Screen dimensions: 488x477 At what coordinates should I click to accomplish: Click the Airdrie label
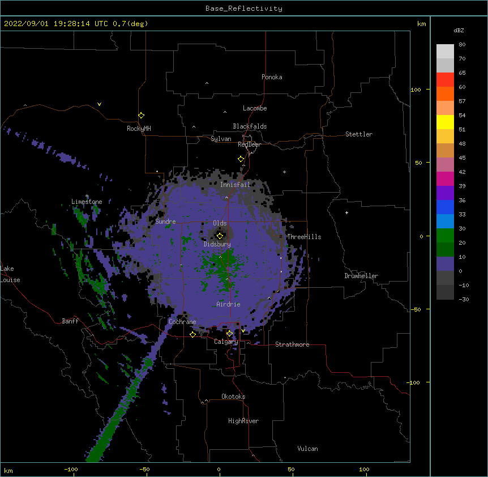228,304
